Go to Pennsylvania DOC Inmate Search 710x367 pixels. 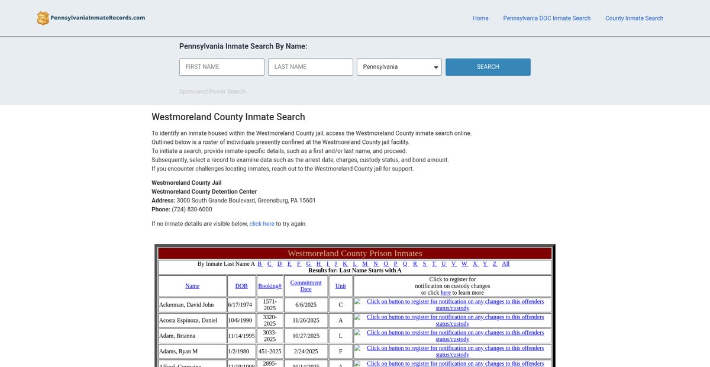pyautogui.click(x=547, y=18)
